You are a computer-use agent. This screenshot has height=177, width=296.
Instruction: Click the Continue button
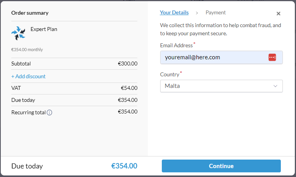(x=221, y=166)
